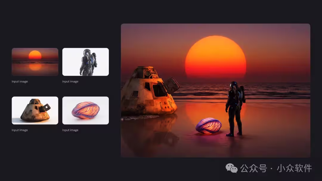Pick the glowing purple rock on the beach
The image size is (322, 181).
pyautogui.click(x=208, y=126)
